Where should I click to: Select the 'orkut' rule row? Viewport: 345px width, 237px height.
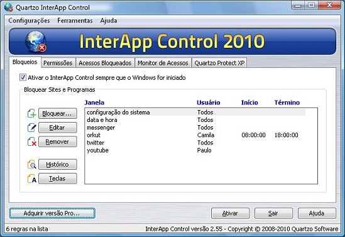tap(195, 135)
